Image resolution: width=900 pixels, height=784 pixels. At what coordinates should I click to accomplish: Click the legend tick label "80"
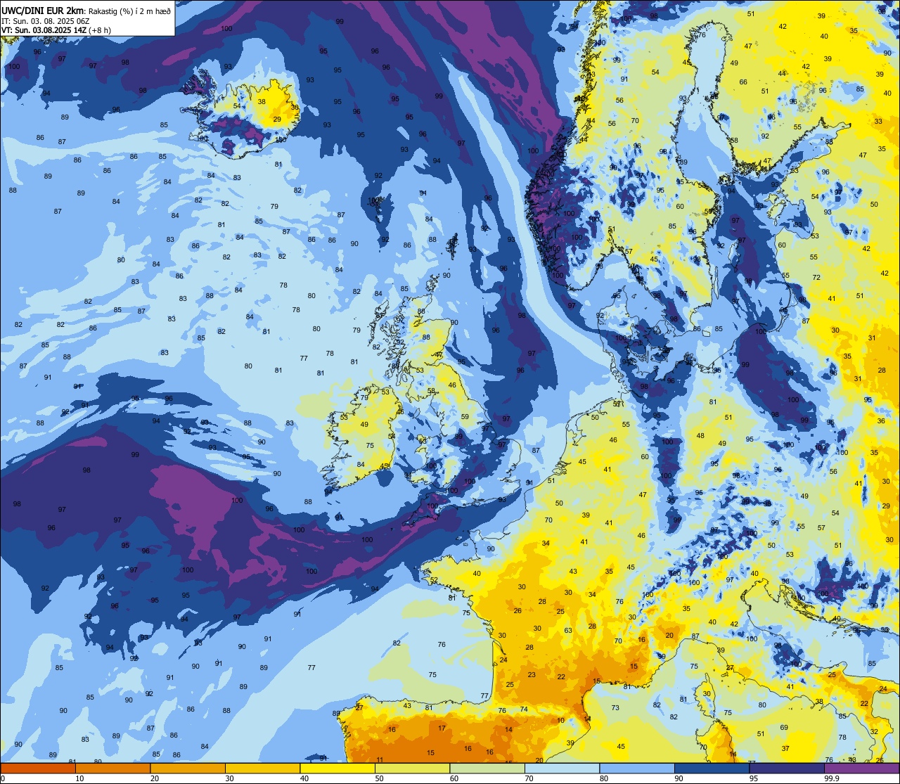(x=604, y=778)
